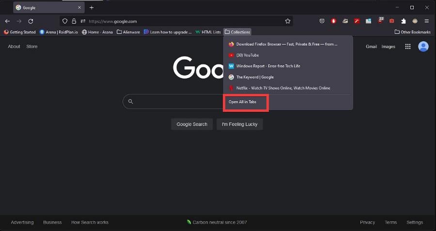Close the Google tab
Screen dimensions: 436x231
79,8
